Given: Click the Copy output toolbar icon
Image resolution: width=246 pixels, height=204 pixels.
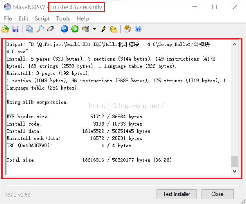Looking at the screenshot, I should (x=29, y=29).
